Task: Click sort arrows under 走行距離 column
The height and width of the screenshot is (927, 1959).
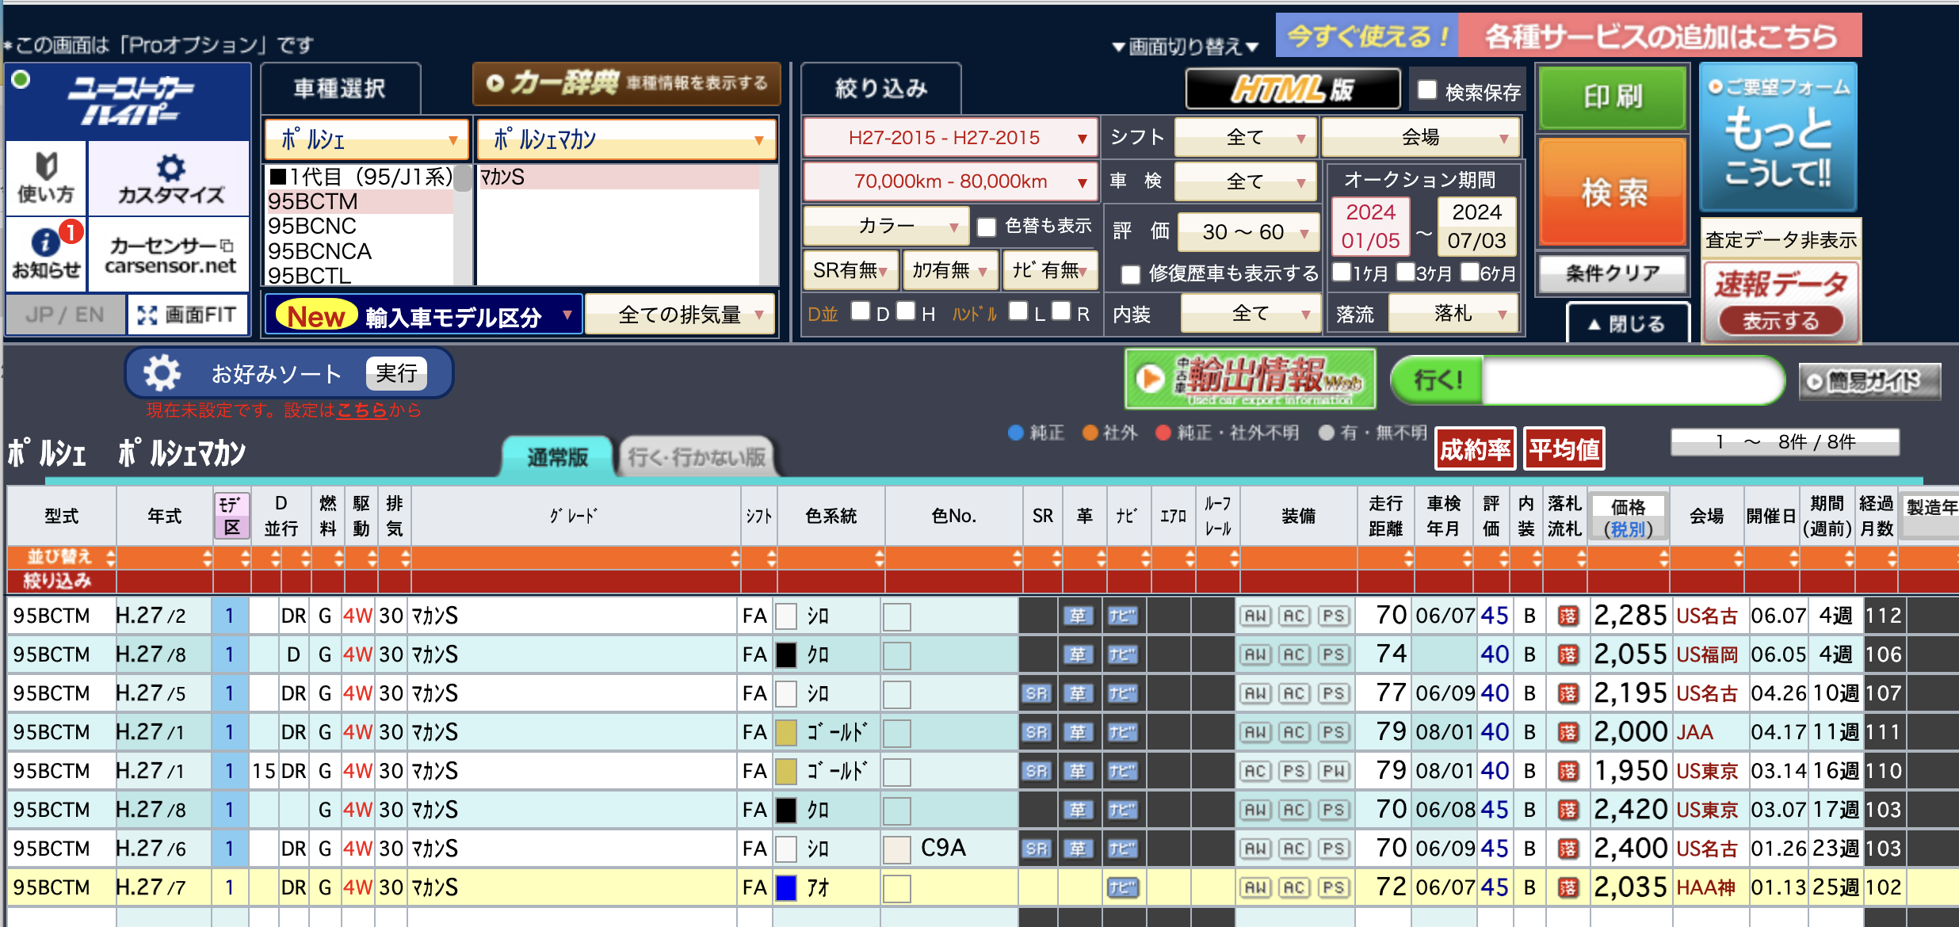Action: [x=1408, y=558]
